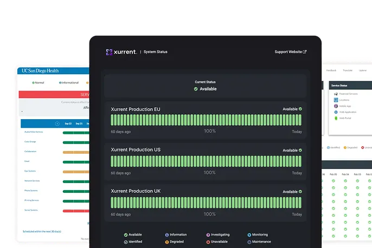Screen dimensions: 372x248
Task: Click the Information legend icon
Action: pyautogui.click(x=167, y=235)
